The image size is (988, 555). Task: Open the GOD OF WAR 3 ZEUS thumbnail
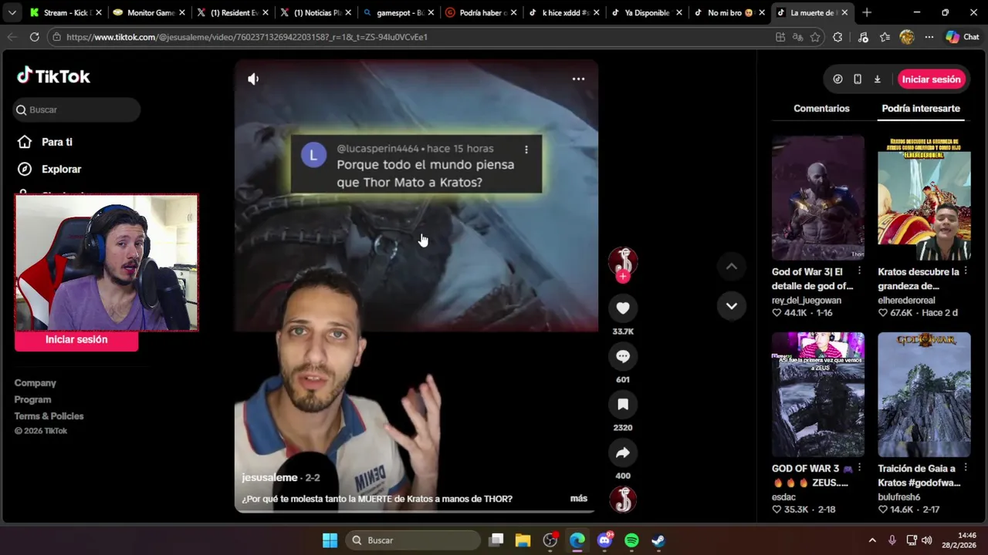818,395
